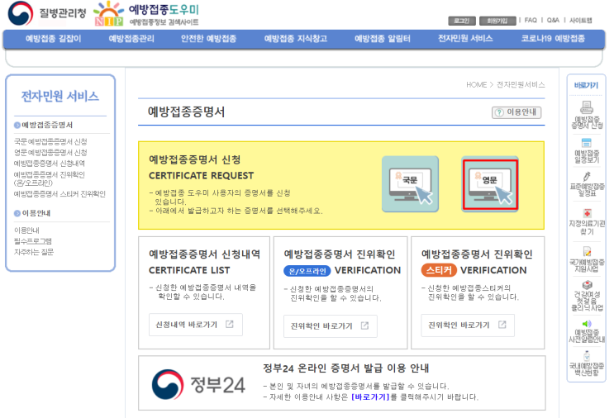614x418 pixels.
Task: Open 예방접종증명서 신청내역 in sidebar
Action: (50, 164)
